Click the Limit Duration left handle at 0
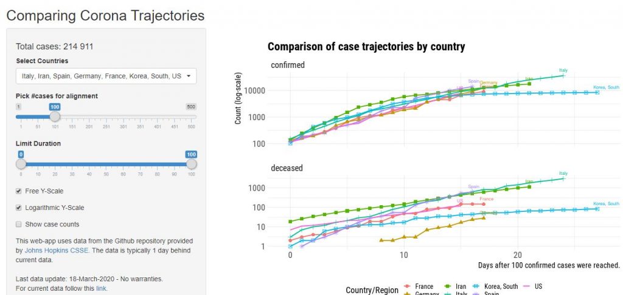The height and width of the screenshot is (295, 623). [21, 164]
